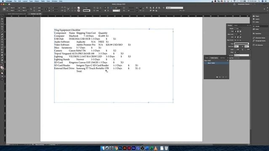Select the Direct Selection tool
The height and width of the screenshot is (151, 269).
pyautogui.click(x=2, y=19)
